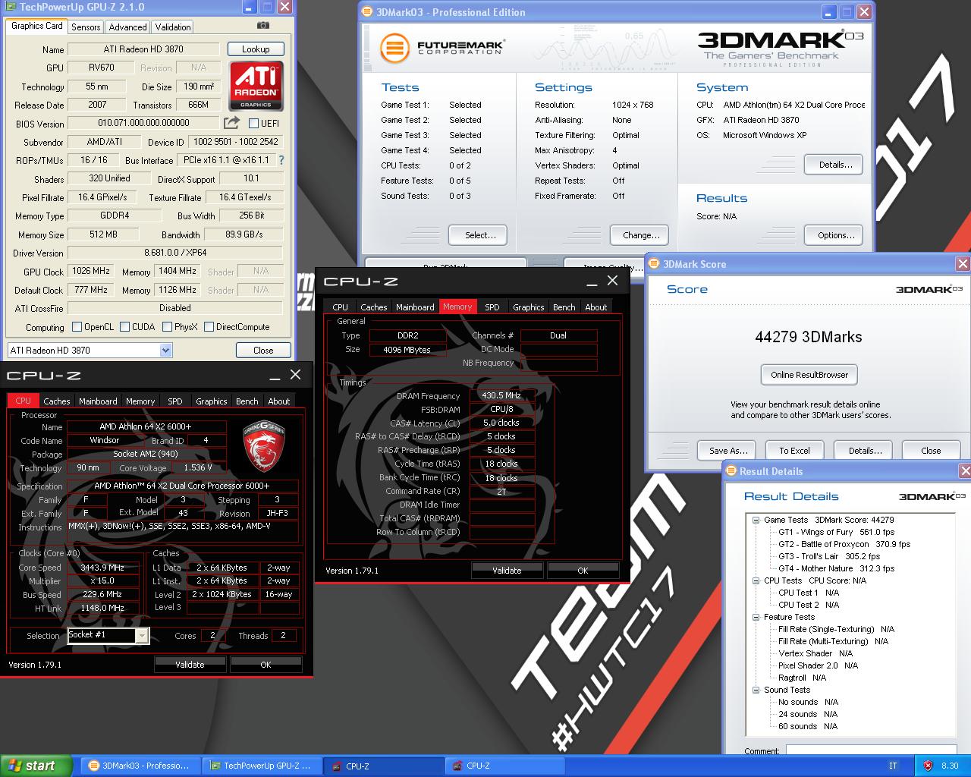Select the 24 sounds result row
Screen dimensions: 971x777
pos(807,714)
